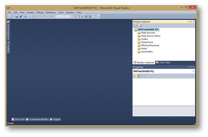Click the Copy toolbar icon
This screenshot has width=208, height=137.
click(29, 16)
